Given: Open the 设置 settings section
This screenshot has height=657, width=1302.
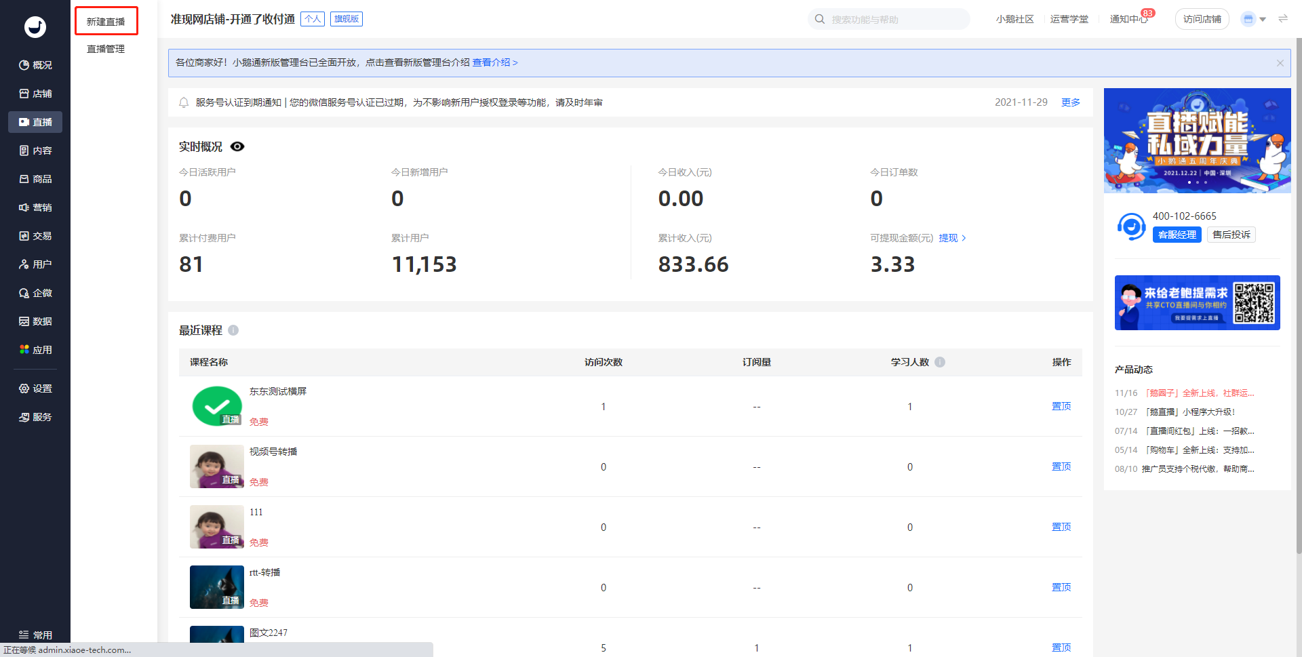Looking at the screenshot, I should pos(35,389).
